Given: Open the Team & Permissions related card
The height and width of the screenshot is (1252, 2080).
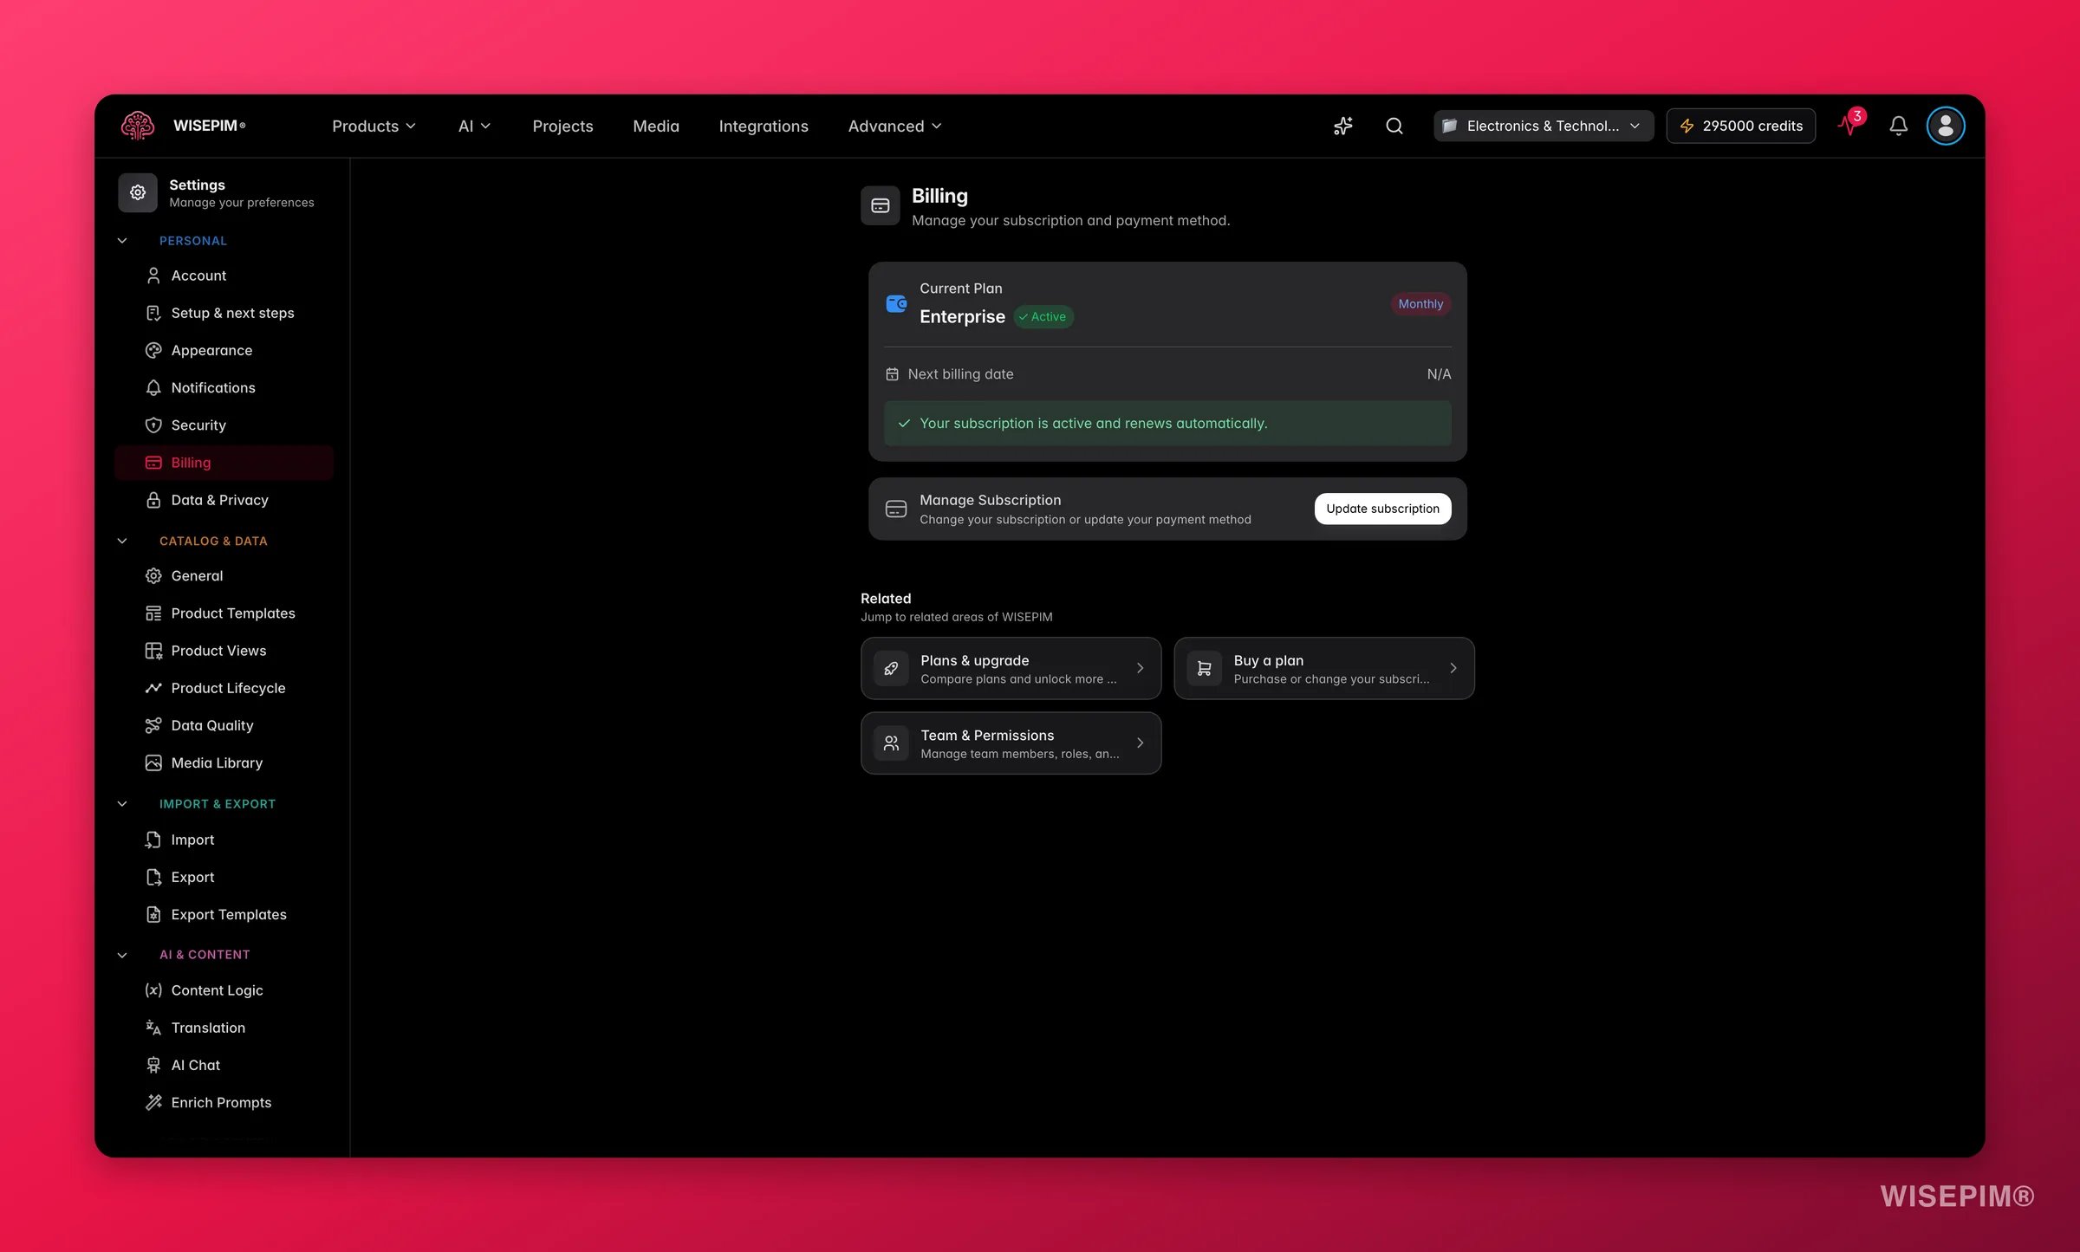Looking at the screenshot, I should coord(1011,743).
